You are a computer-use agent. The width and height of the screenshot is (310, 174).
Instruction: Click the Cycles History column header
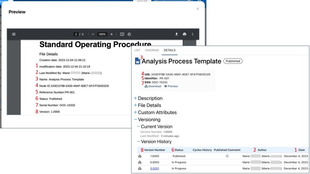(202, 150)
